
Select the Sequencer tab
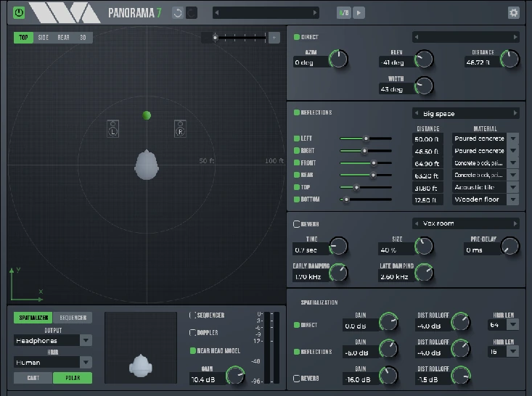[73, 318]
